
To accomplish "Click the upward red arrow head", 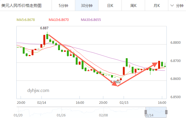I will 155,64.
